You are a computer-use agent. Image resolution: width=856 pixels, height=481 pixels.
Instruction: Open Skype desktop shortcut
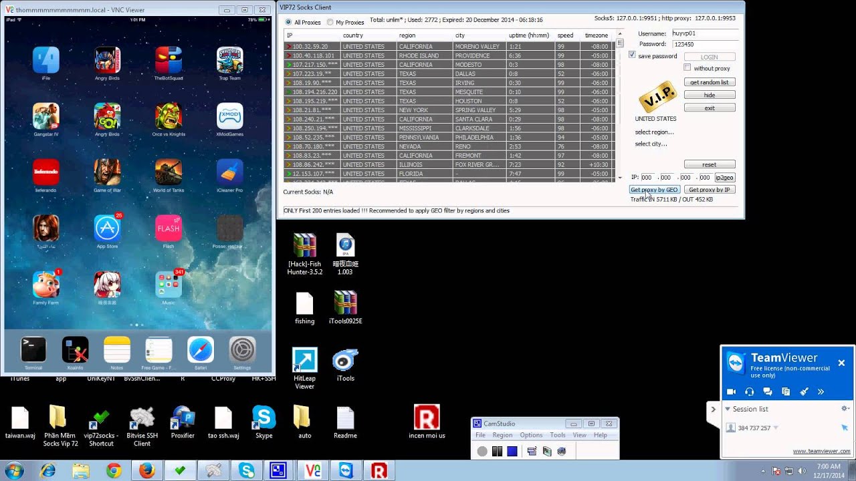(x=264, y=423)
